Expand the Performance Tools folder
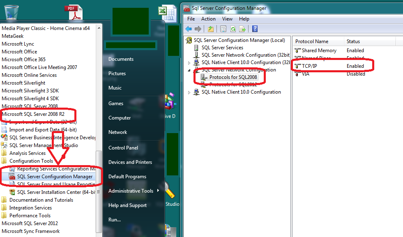The width and height of the screenshot is (403, 237). point(30,216)
